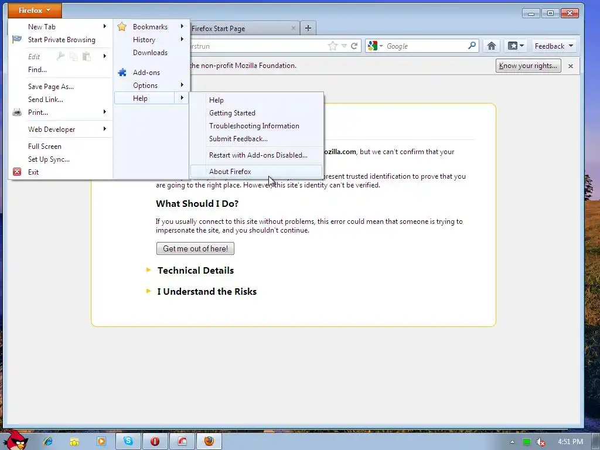Open URL history dropdown arrow
Viewport: 600px width, 450px height.
click(x=344, y=46)
